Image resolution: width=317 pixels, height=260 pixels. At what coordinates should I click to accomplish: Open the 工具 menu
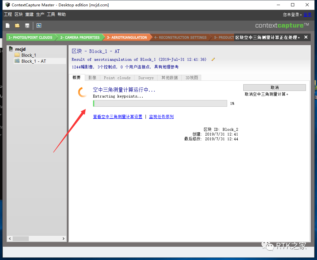point(51,14)
